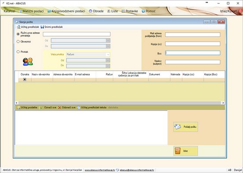Click the Dokument column header
Viewport: 243px width, 173px height.
pyautogui.click(x=159, y=74)
